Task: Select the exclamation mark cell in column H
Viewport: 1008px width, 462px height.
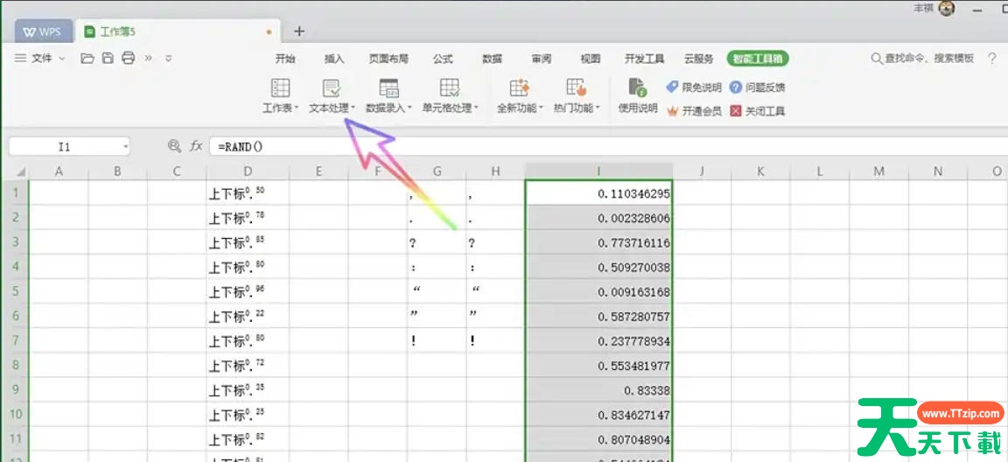Action: (495, 340)
